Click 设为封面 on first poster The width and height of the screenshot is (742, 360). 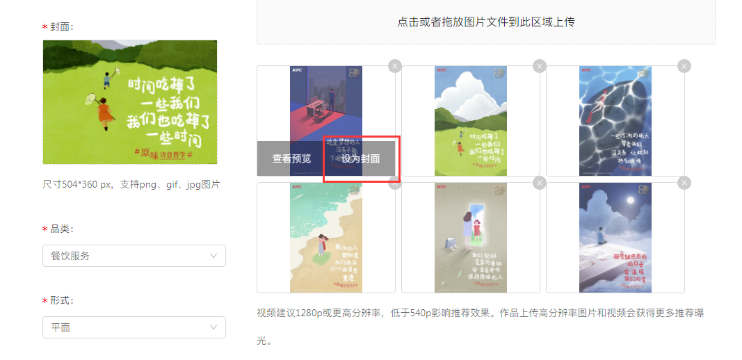(x=361, y=158)
